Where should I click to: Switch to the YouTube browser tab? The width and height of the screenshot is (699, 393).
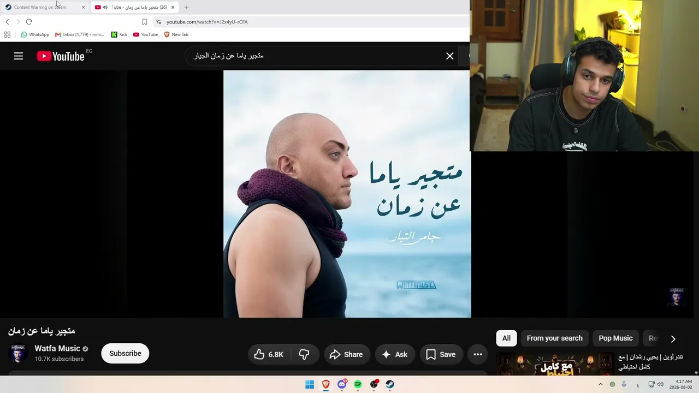click(135, 7)
